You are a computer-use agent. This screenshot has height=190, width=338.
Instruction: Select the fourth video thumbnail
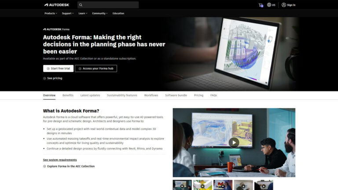tap(243, 185)
